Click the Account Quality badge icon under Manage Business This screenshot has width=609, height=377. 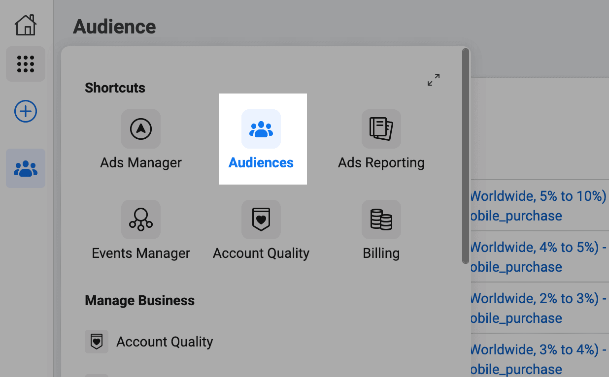(97, 342)
